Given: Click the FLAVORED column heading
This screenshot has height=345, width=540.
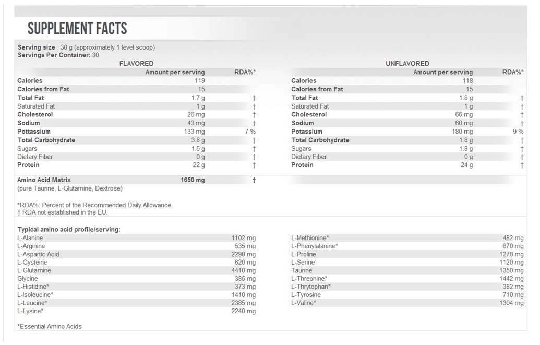Looking at the screenshot, I should click(136, 64).
